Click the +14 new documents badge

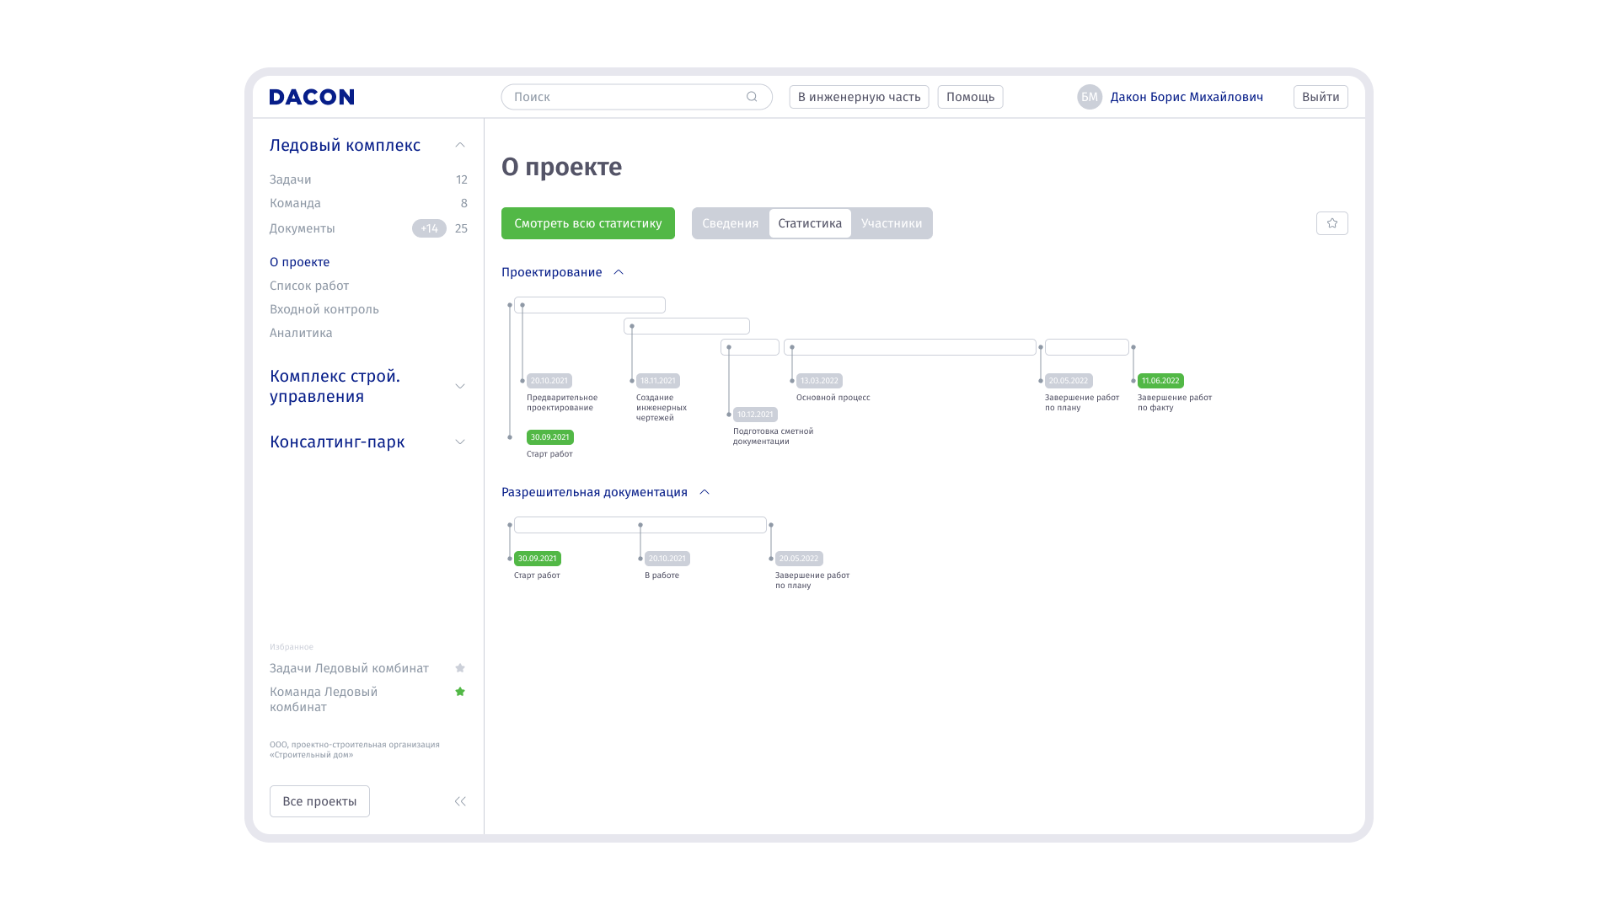pos(429,228)
